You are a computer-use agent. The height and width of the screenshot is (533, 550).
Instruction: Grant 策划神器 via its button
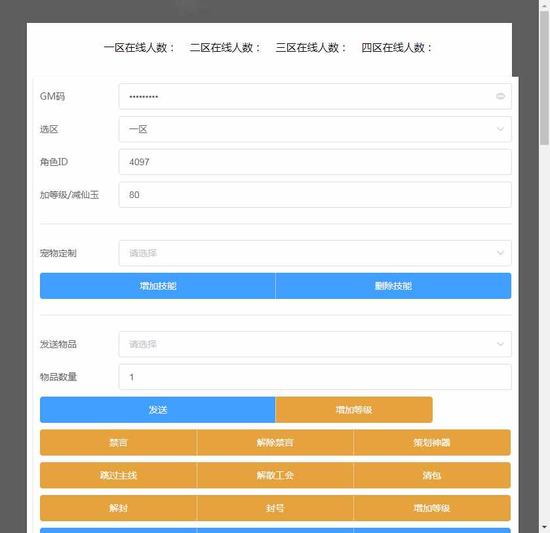pyautogui.click(x=432, y=443)
